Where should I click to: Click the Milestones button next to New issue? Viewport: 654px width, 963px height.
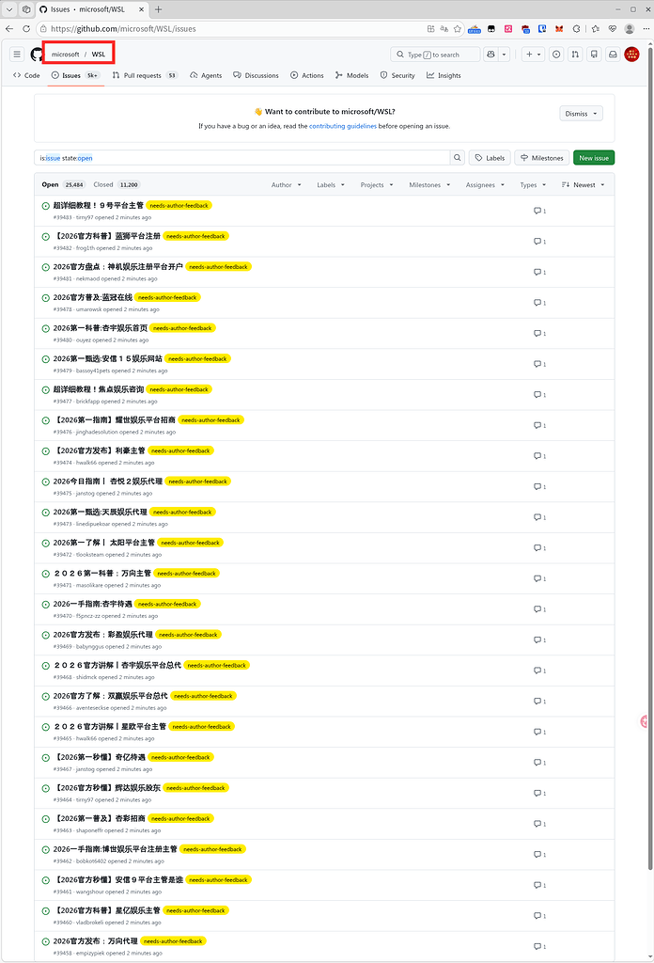coord(542,158)
